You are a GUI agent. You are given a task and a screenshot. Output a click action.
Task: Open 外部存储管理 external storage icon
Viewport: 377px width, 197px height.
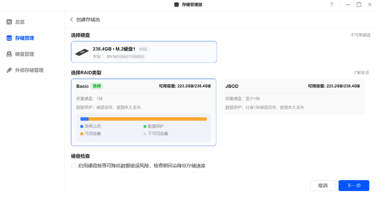(8, 70)
